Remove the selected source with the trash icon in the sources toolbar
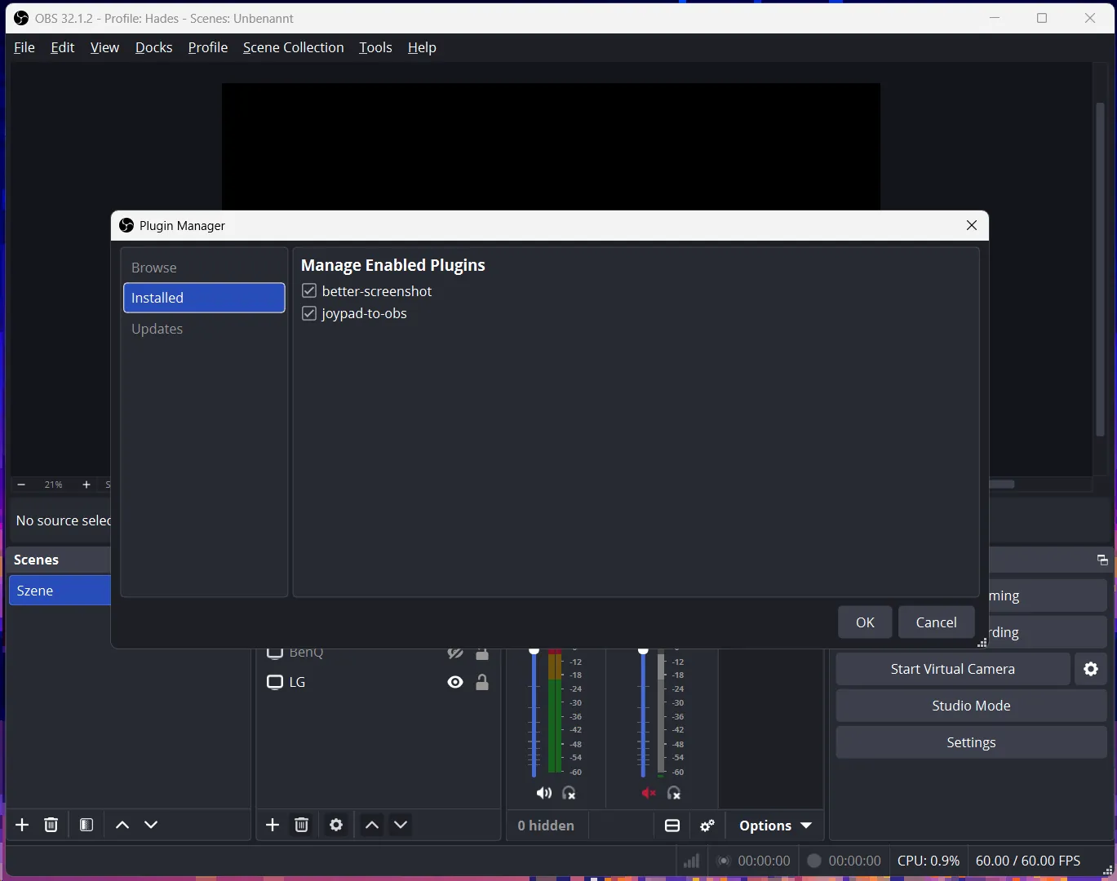 pos(301,825)
